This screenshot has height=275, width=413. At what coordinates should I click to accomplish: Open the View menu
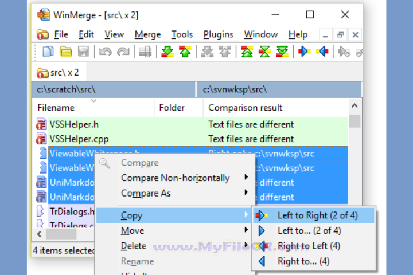pos(114,34)
